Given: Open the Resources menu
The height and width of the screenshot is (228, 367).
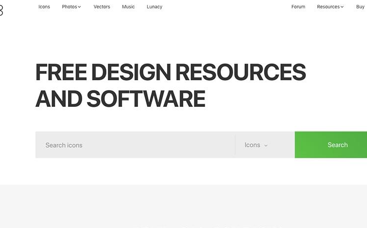Looking at the screenshot, I should [x=328, y=7].
